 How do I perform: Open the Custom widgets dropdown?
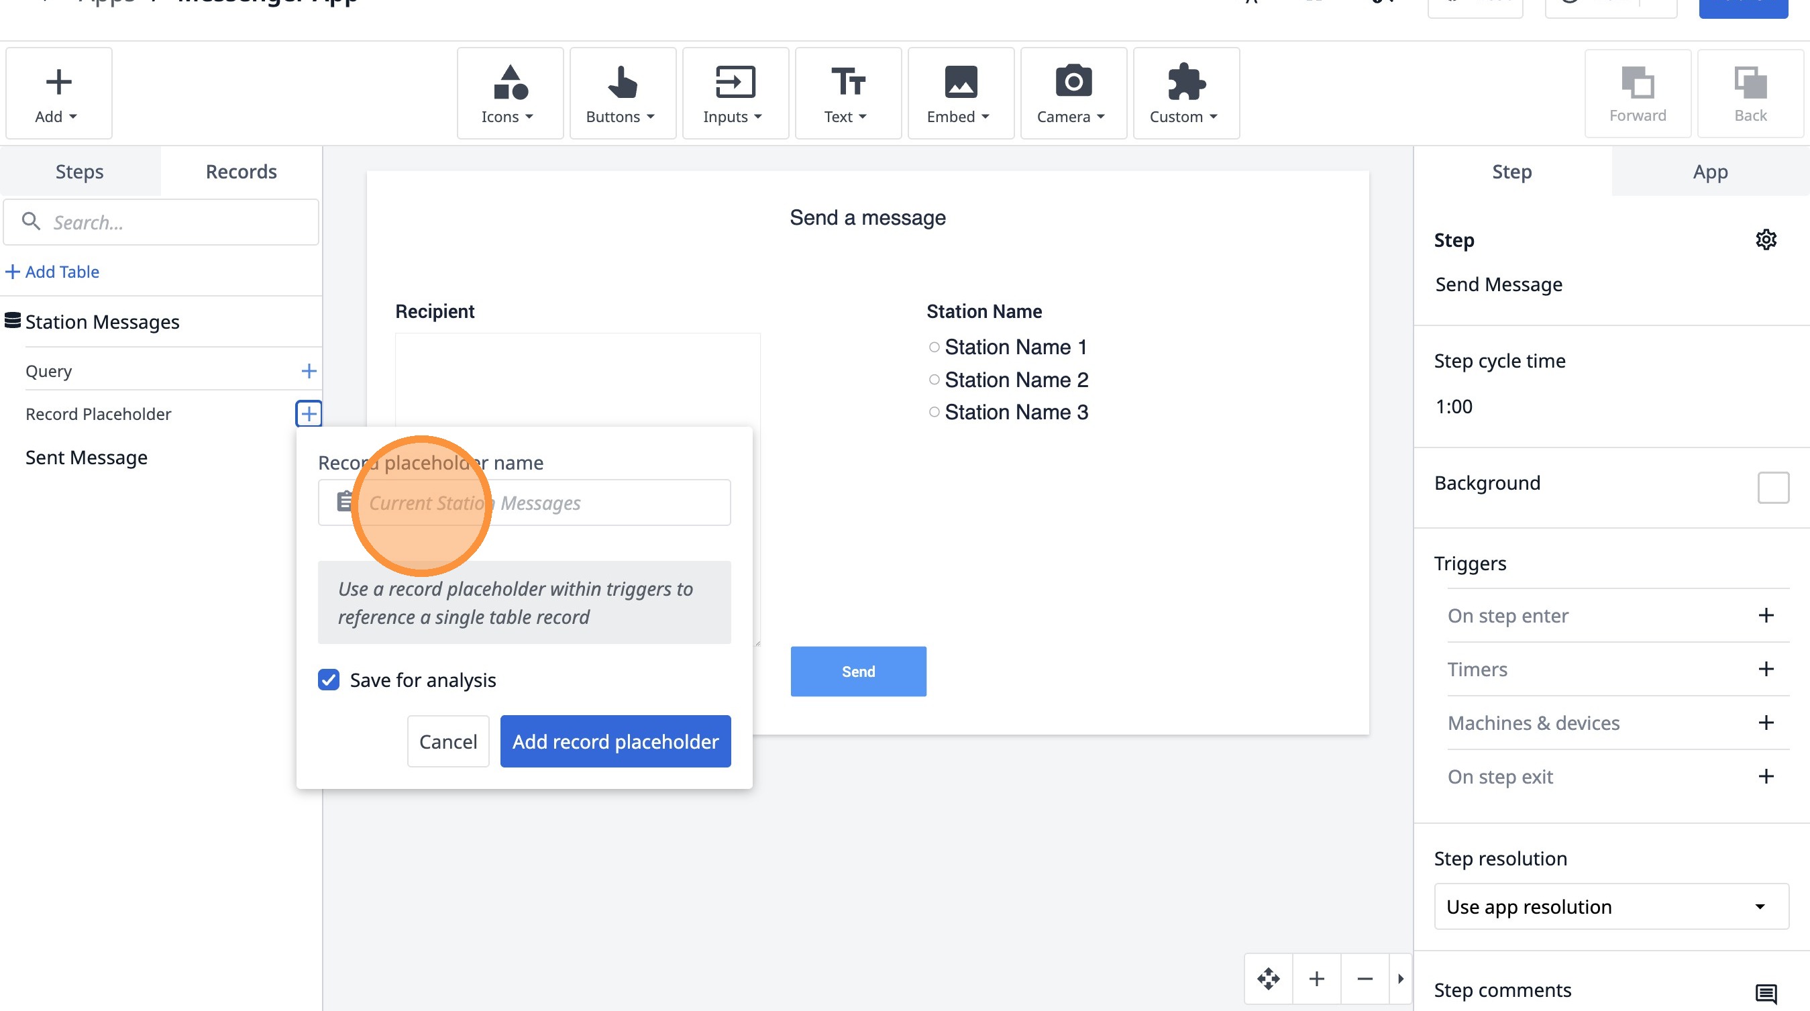click(x=1185, y=93)
